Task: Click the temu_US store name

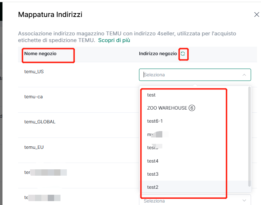Action: 34,71
